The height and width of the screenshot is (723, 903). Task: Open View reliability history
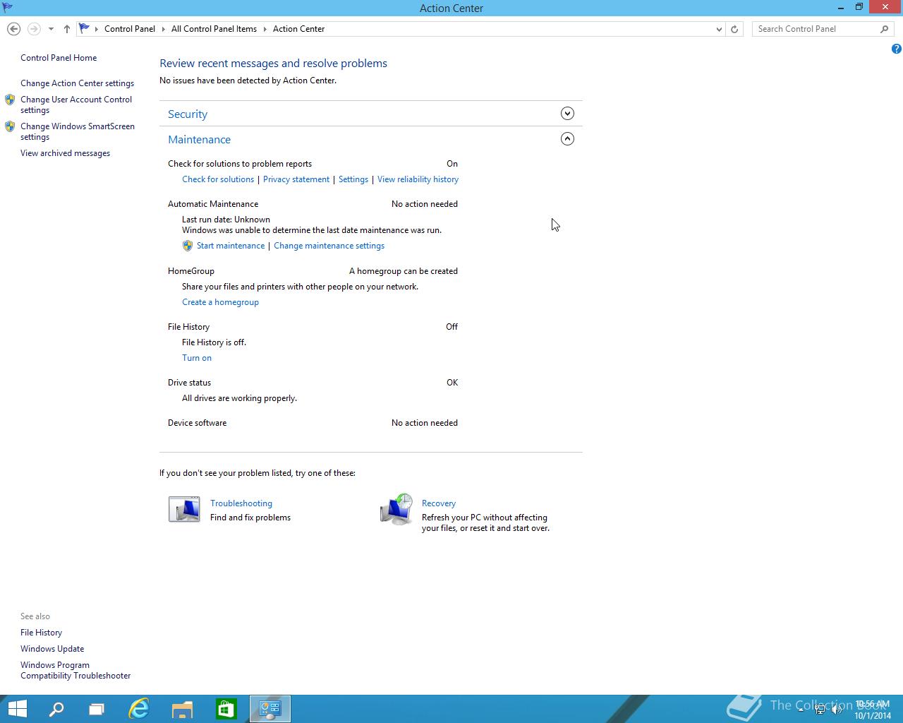418,179
